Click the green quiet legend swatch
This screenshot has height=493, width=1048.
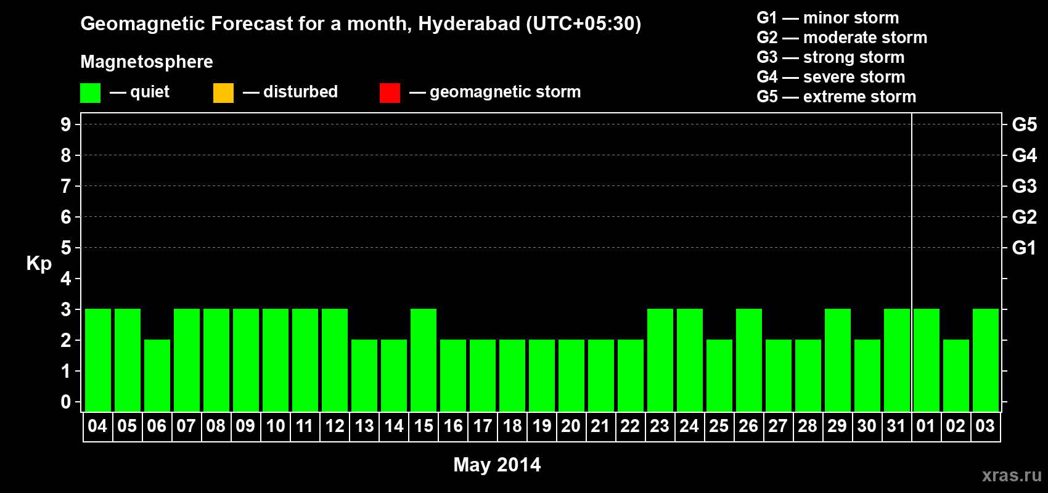(x=90, y=93)
